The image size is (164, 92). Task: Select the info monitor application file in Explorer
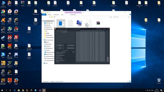(79, 23)
